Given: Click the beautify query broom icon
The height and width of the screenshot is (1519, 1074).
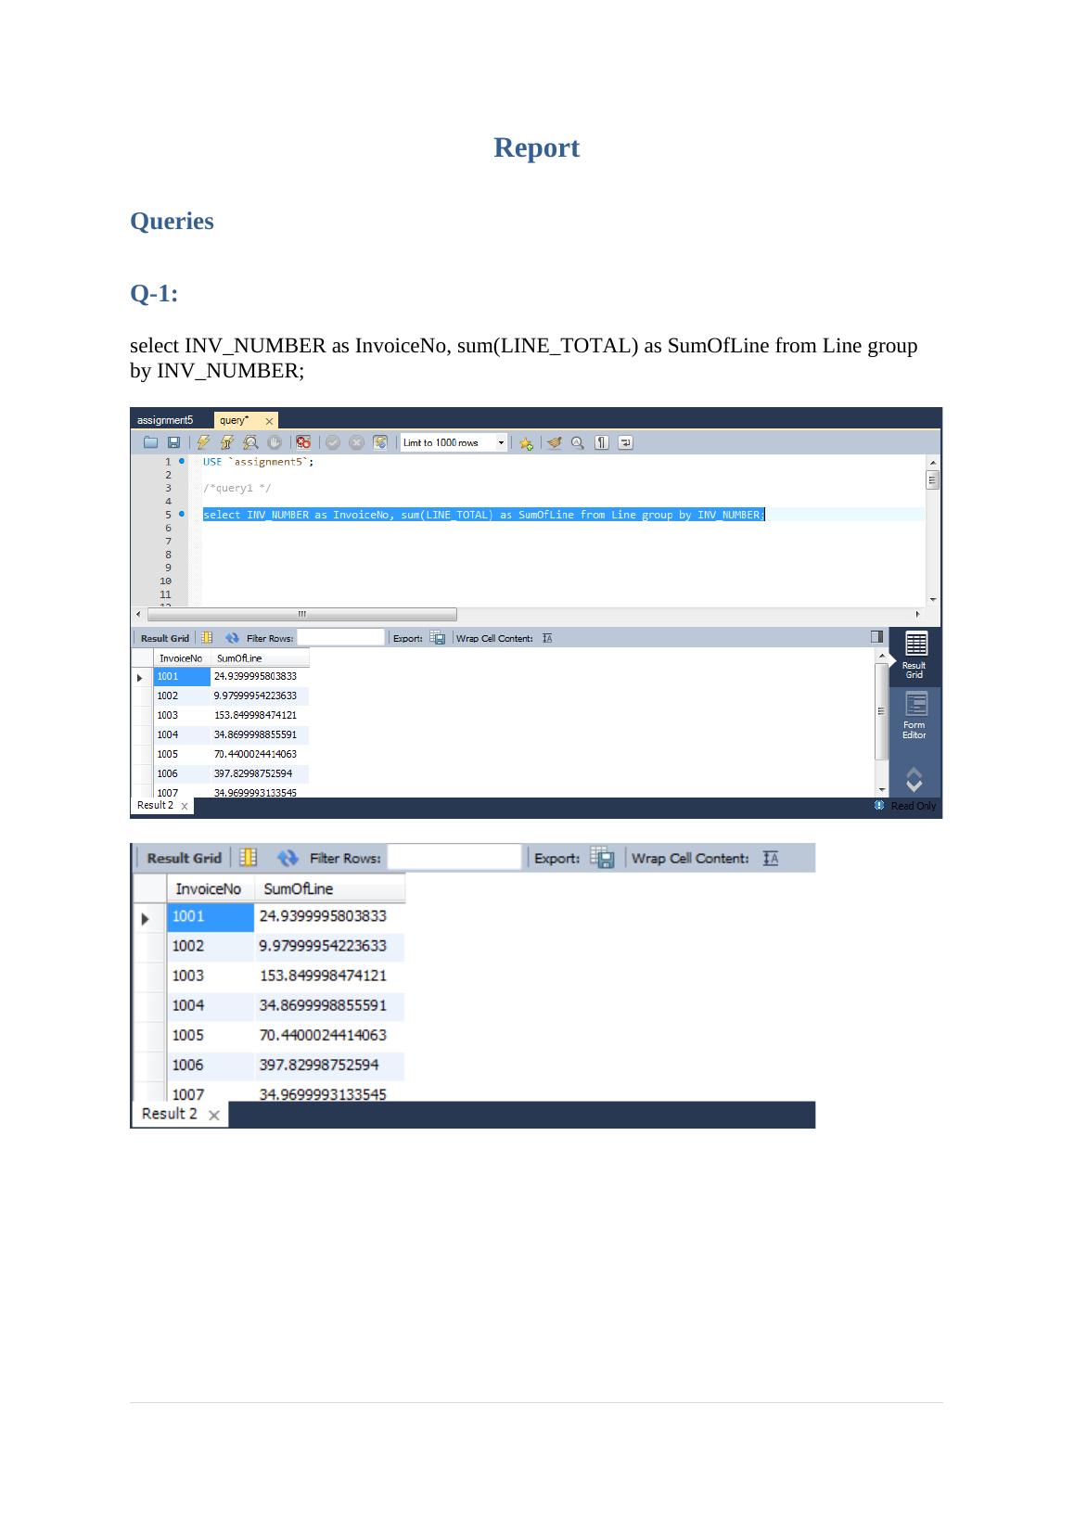Looking at the screenshot, I should coord(554,443).
